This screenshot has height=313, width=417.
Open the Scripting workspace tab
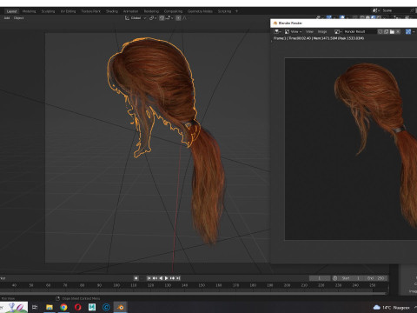tap(224, 11)
